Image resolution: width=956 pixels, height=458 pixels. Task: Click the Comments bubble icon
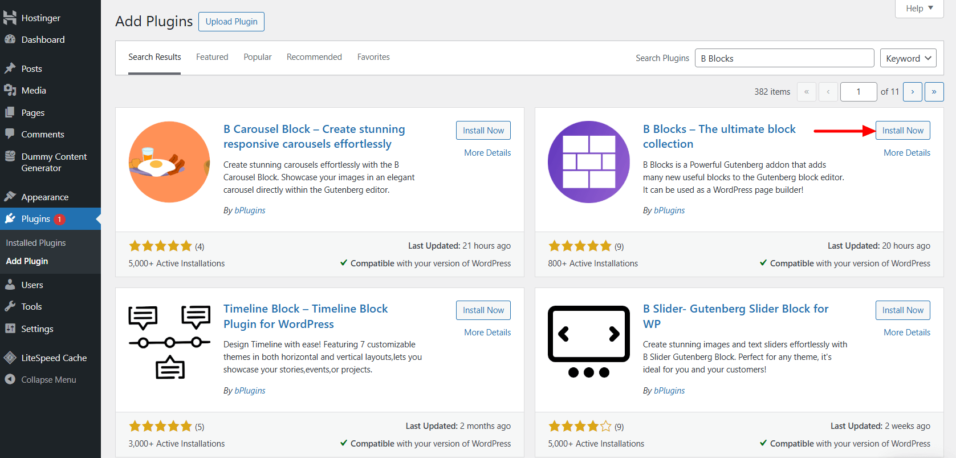click(x=10, y=134)
